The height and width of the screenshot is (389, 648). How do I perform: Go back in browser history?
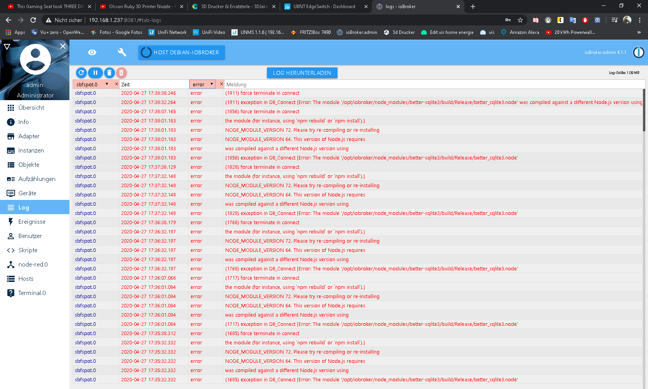click(8, 20)
